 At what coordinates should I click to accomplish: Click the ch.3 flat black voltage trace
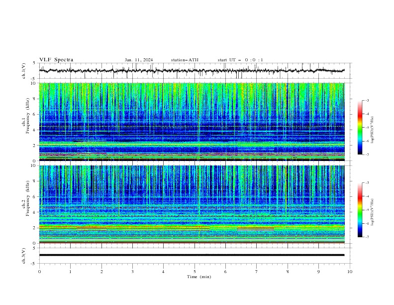(192, 255)
